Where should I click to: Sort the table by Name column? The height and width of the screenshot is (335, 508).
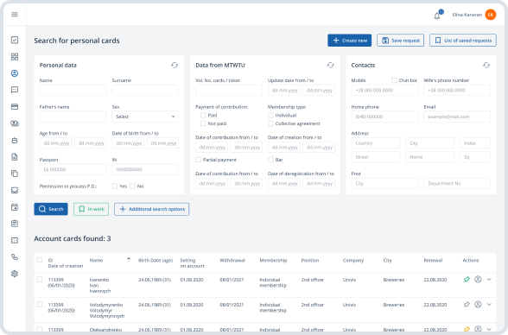point(129,260)
